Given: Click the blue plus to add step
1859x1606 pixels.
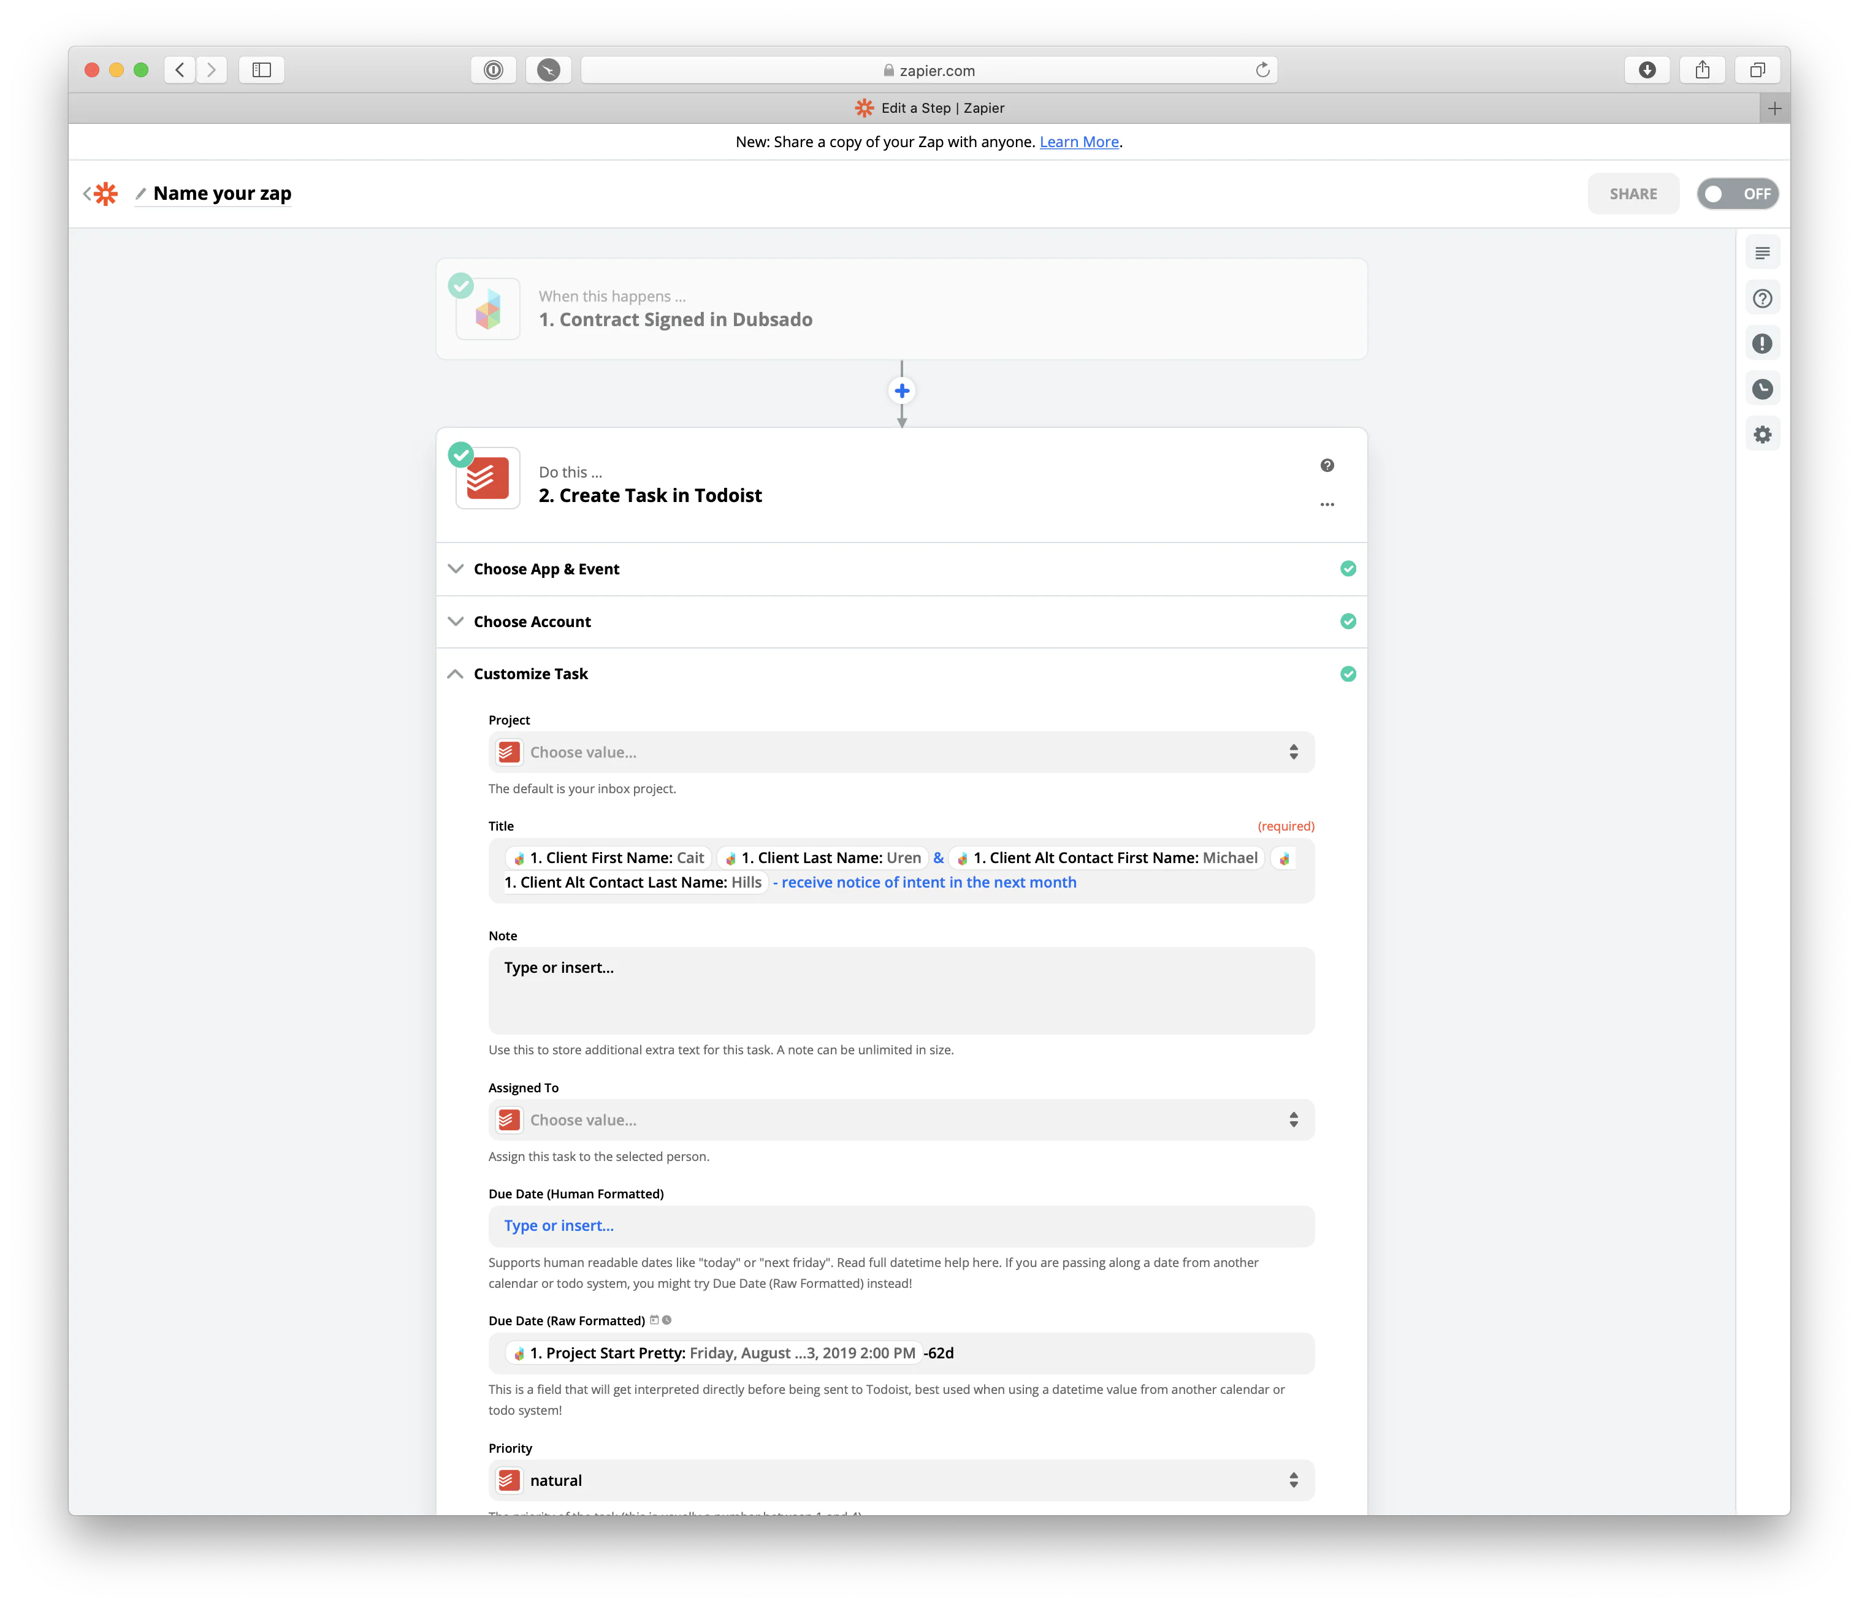Looking at the screenshot, I should tap(902, 391).
